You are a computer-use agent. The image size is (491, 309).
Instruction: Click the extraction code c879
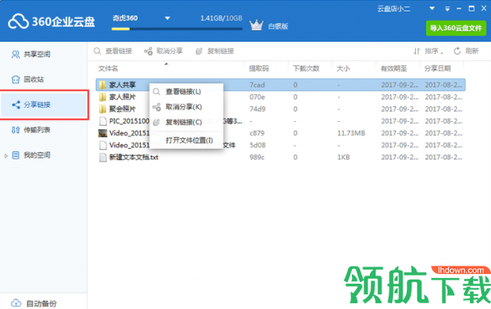257,133
